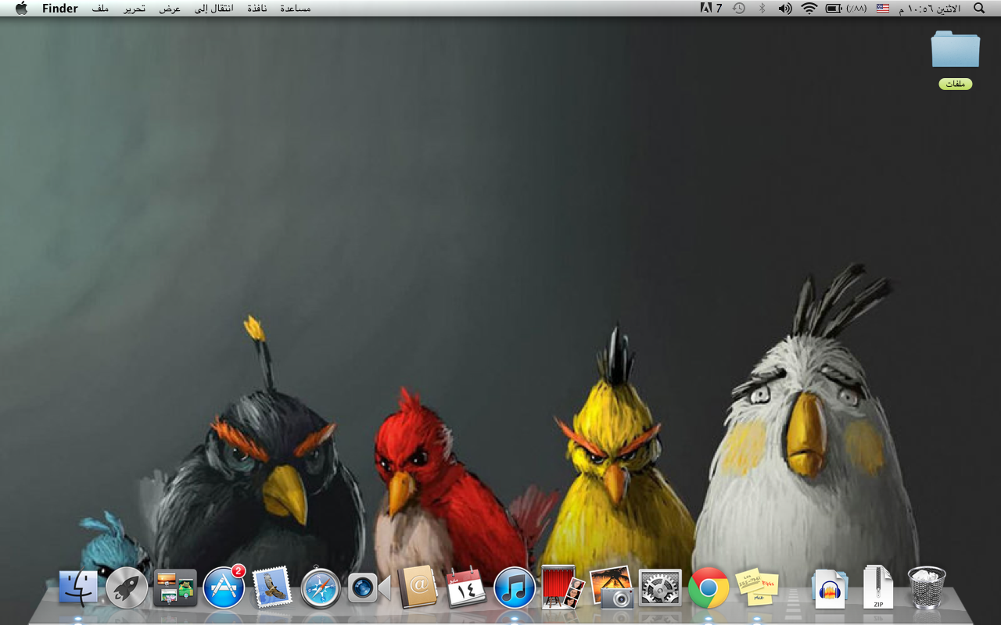
Task: Open the Calendar icon in the Dock
Action: coord(466,588)
